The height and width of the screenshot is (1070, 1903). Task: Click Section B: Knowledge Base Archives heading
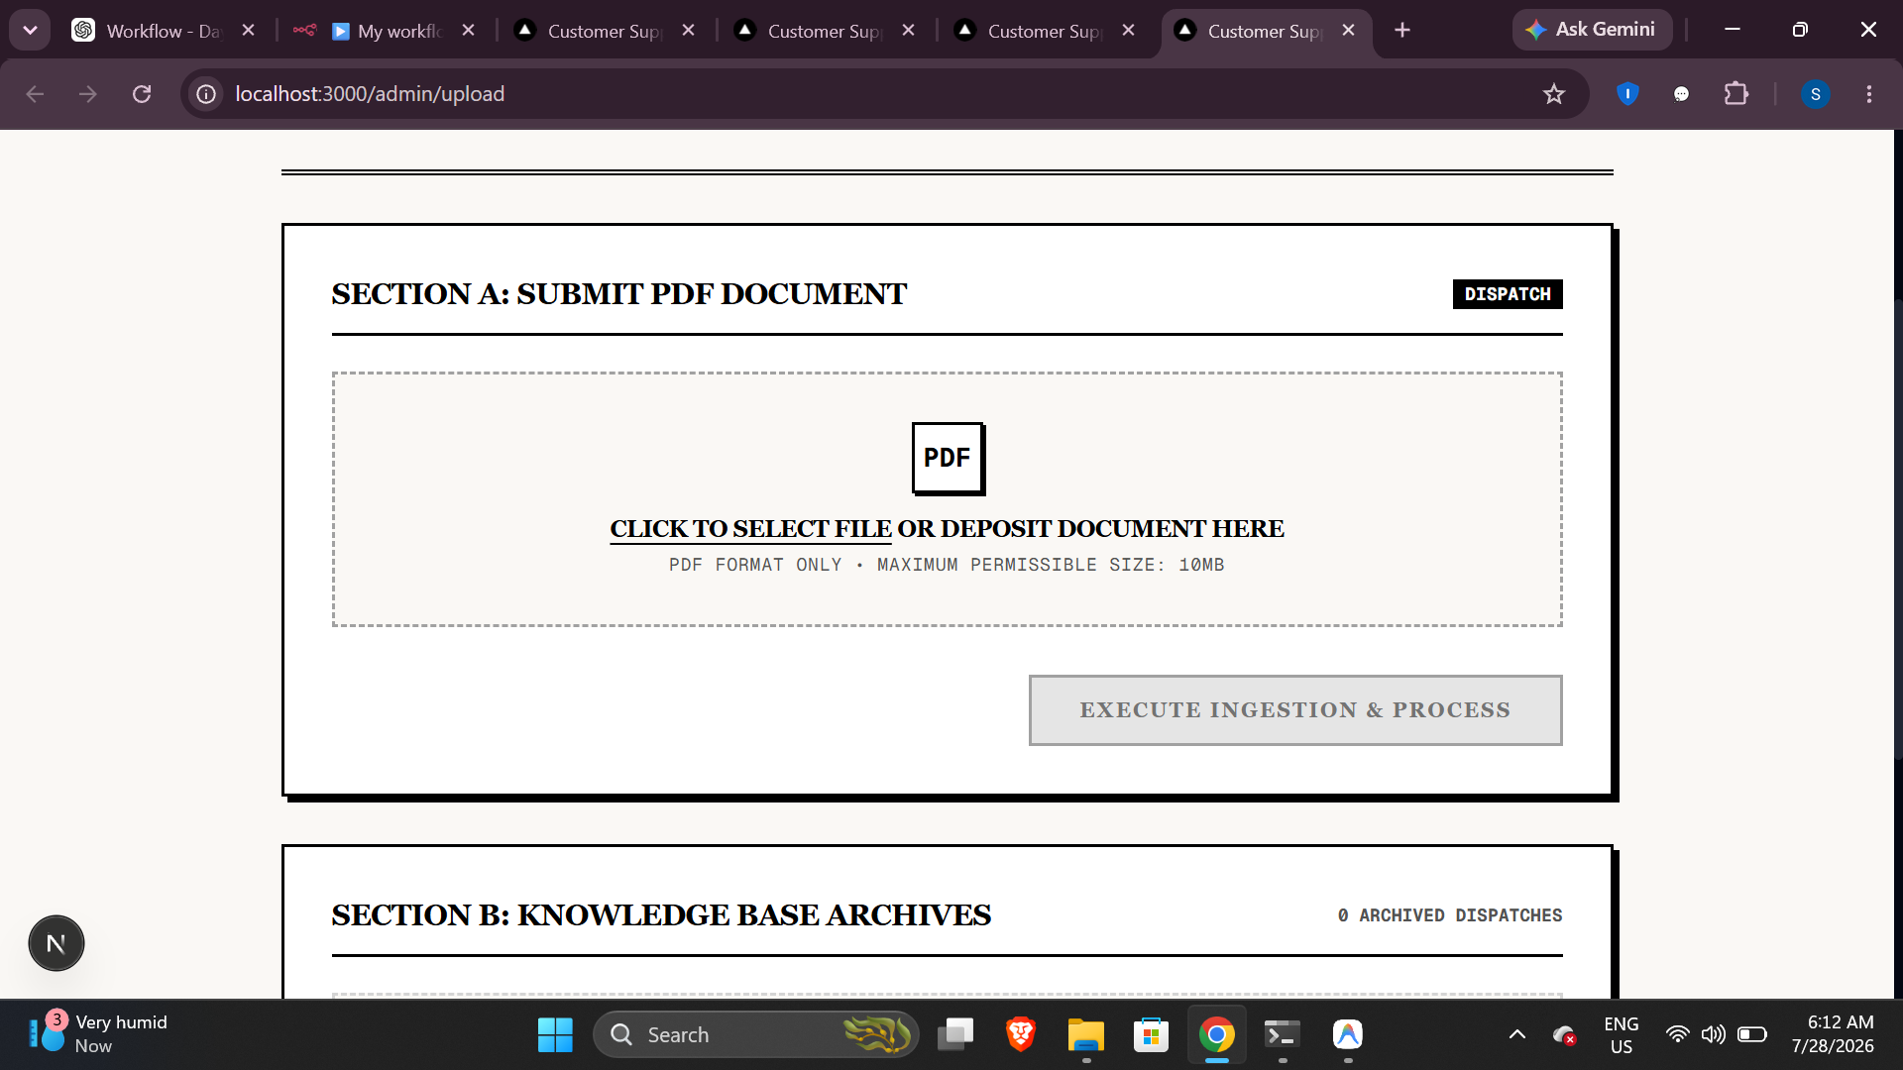point(661,915)
